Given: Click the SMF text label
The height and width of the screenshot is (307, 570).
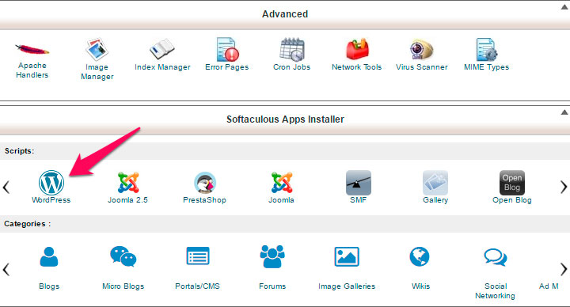Looking at the screenshot, I should coord(359,200).
